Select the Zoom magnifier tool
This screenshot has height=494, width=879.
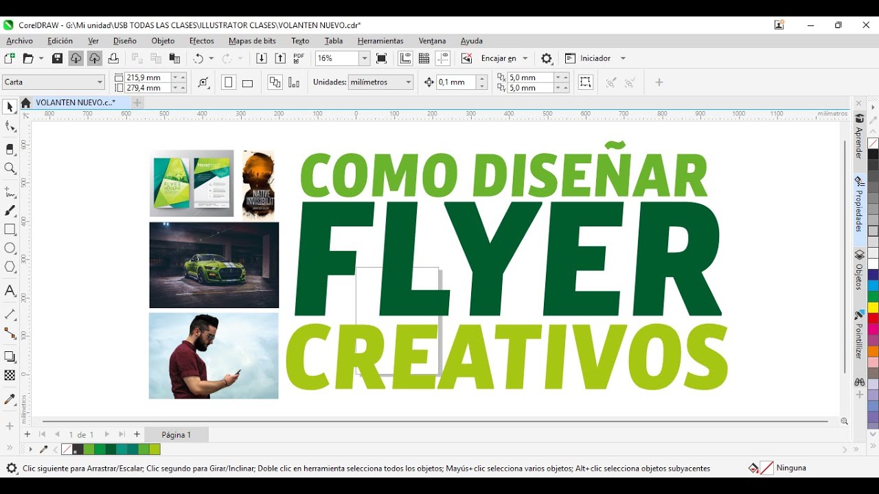click(10, 169)
